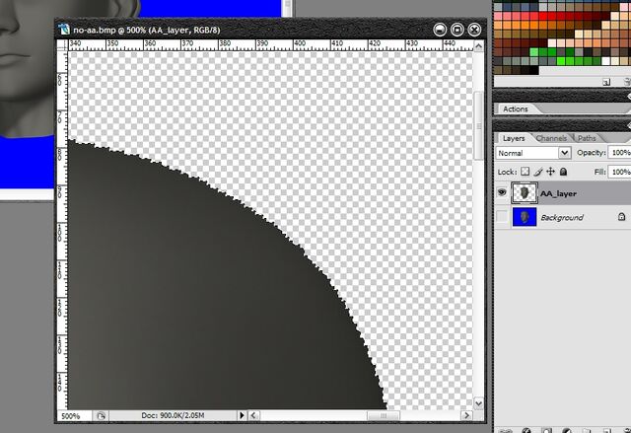
Task: Maximize the no-aa.bmp document window
Action: pyautogui.click(x=457, y=30)
